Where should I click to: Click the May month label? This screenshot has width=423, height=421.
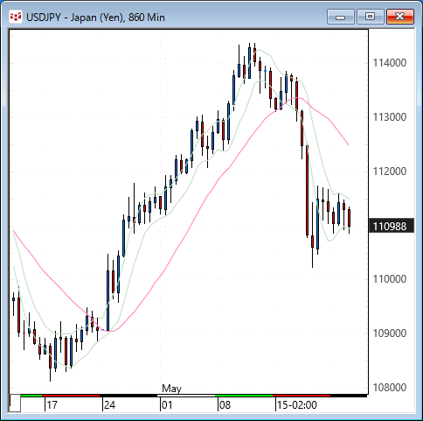pyautogui.click(x=171, y=389)
